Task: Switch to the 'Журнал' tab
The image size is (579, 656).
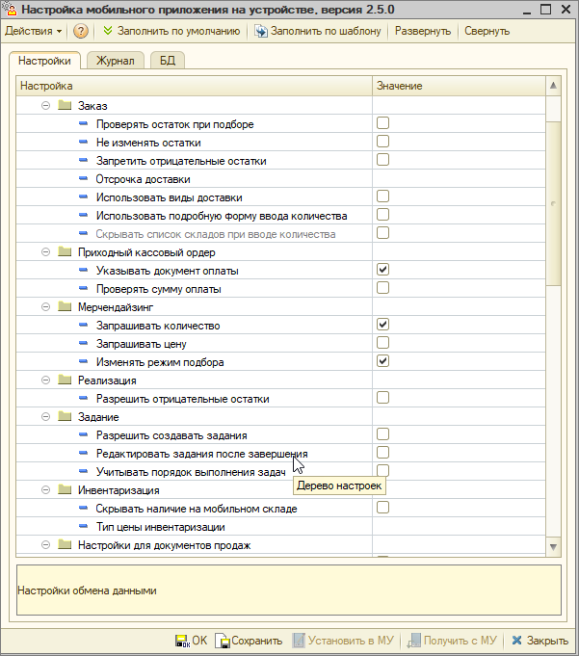Action: [115, 61]
